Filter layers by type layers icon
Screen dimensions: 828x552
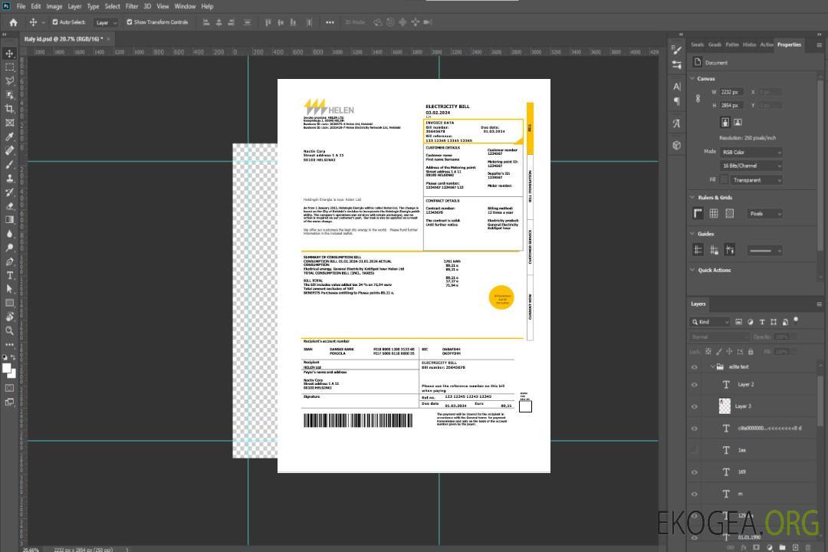(x=764, y=322)
